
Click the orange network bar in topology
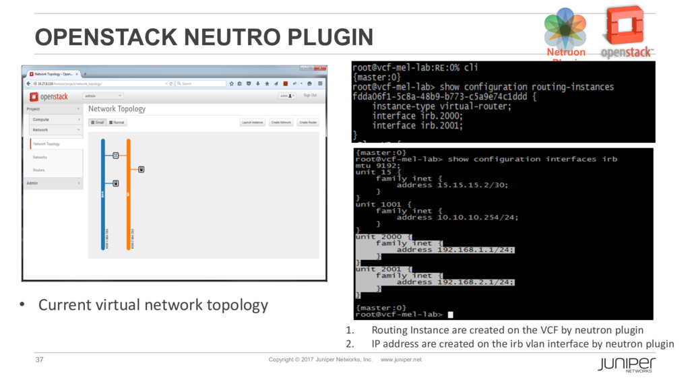click(129, 195)
